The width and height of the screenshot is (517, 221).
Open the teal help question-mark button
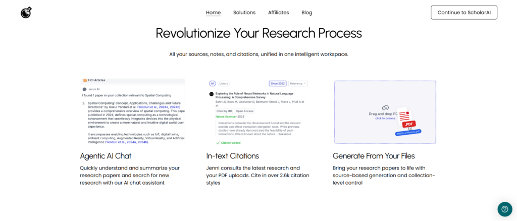(x=505, y=209)
